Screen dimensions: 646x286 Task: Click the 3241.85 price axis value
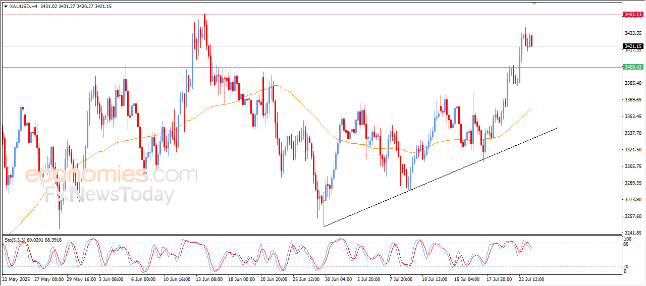(633, 233)
